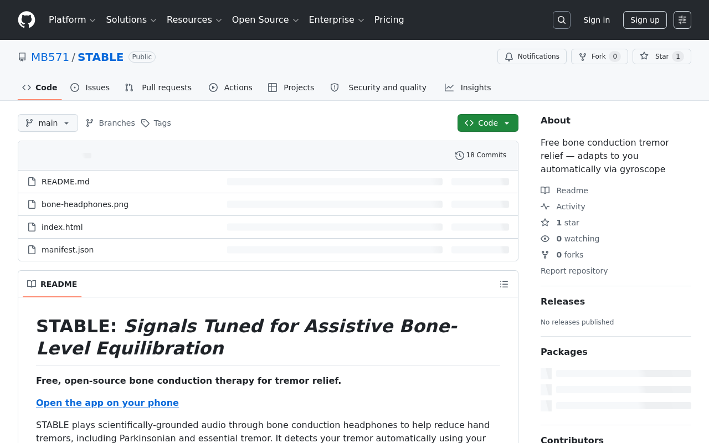View the Branches list
The image size is (709, 443).
[x=110, y=123]
